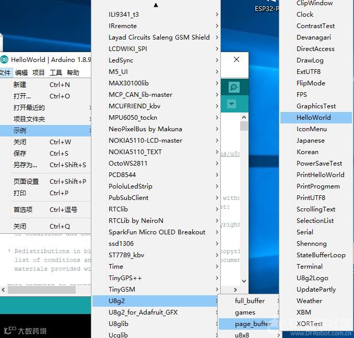Open SparkFun Micro OLED Breakout entry
This screenshot has width=354, height=338.
coord(156,232)
